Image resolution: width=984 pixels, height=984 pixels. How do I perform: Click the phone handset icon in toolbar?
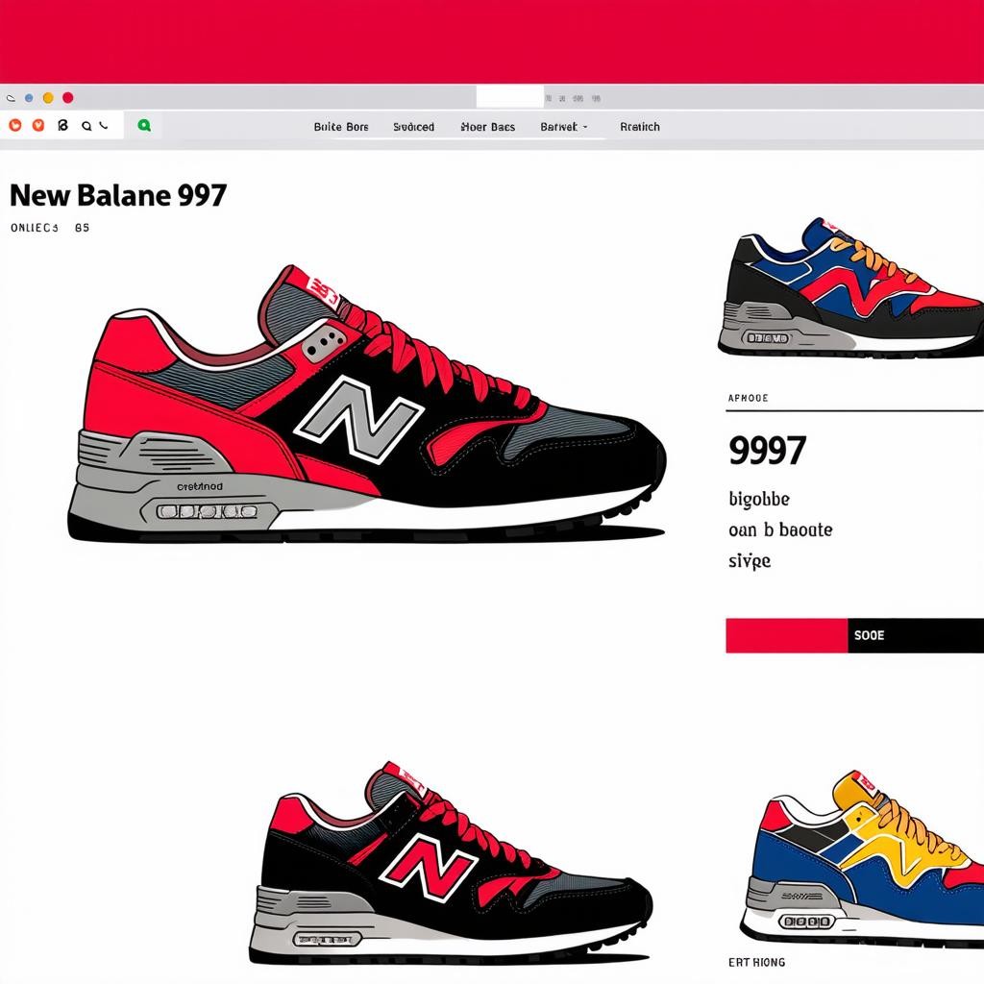(104, 125)
